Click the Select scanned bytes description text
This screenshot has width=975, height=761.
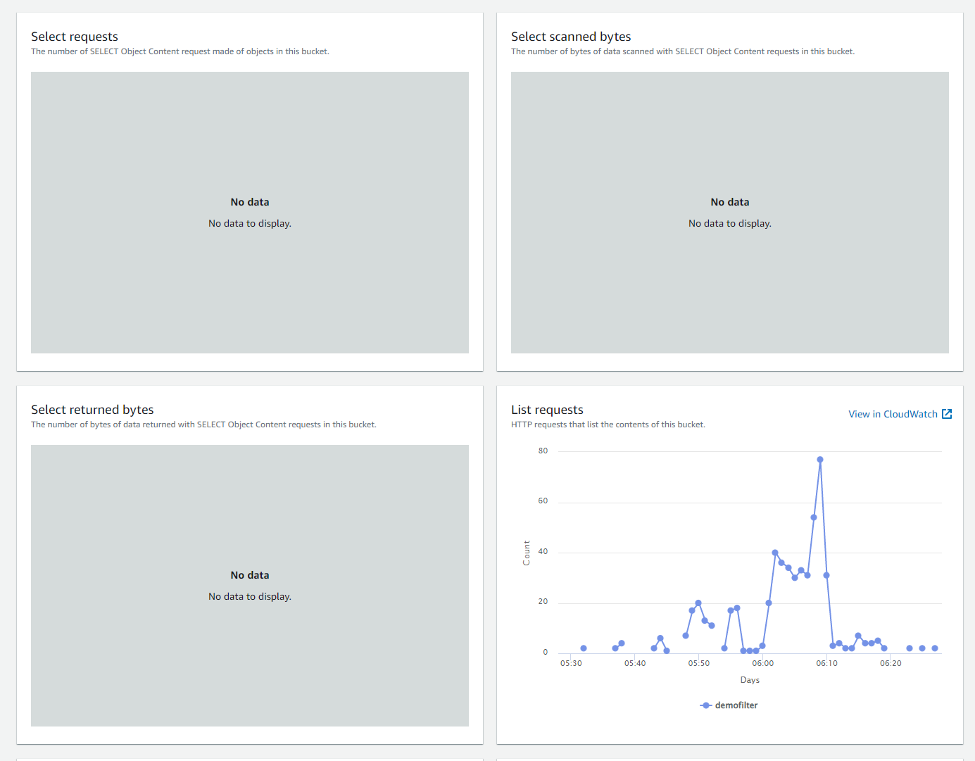tap(683, 51)
